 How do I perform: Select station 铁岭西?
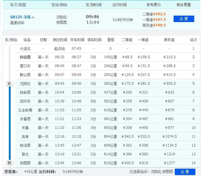(25, 92)
